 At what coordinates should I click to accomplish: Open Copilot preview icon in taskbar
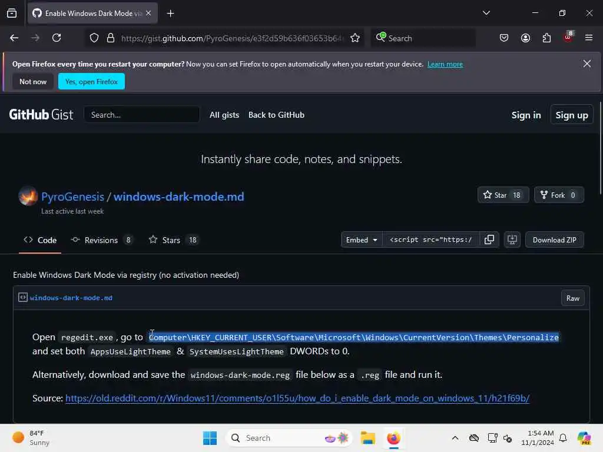pyautogui.click(x=584, y=438)
